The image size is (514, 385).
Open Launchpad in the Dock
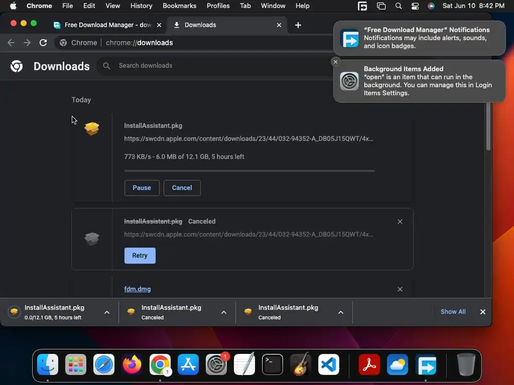pyautogui.click(x=76, y=364)
